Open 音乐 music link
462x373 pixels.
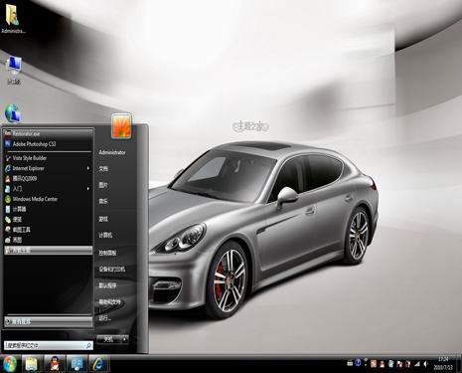(103, 201)
